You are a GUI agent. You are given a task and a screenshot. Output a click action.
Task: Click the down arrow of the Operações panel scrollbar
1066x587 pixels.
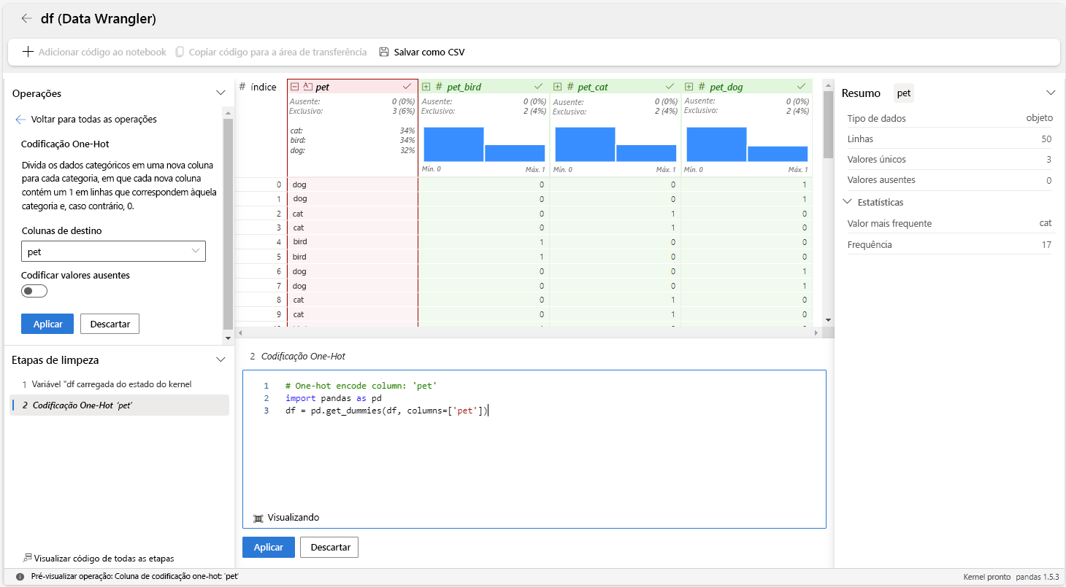coord(227,338)
